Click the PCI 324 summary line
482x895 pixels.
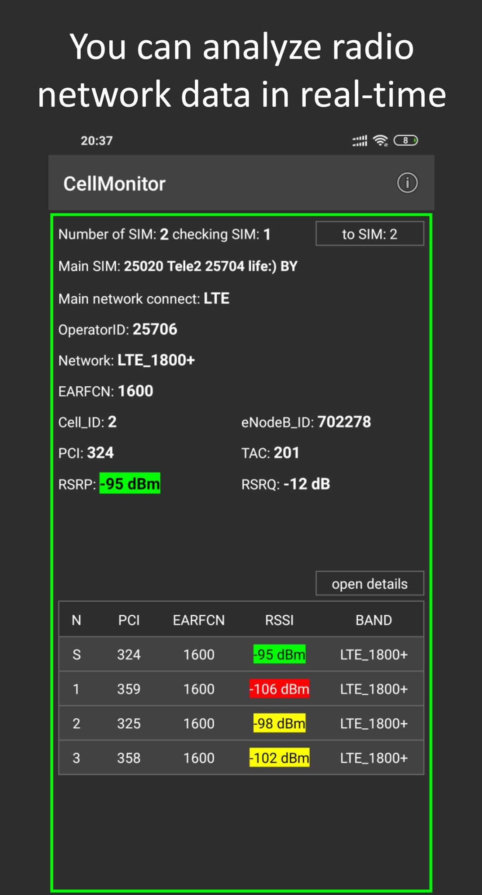86,453
